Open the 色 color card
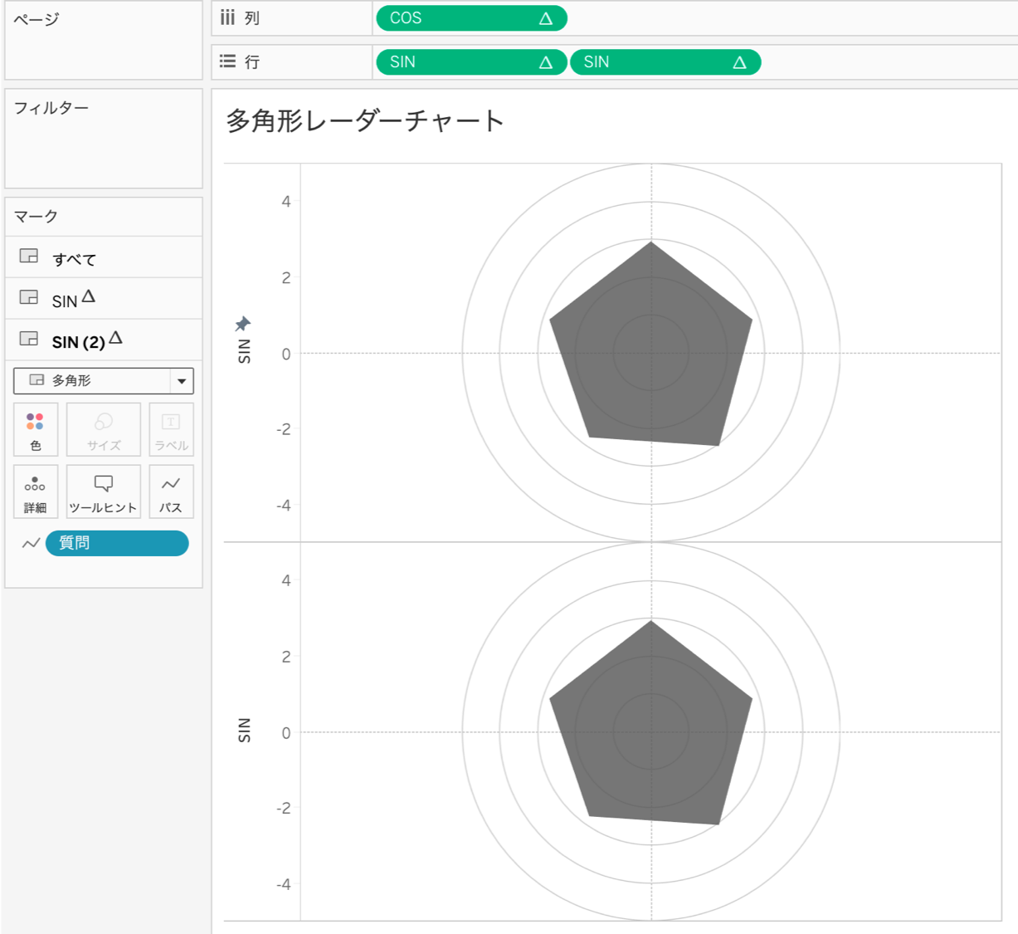The height and width of the screenshot is (934, 1018). click(x=36, y=430)
